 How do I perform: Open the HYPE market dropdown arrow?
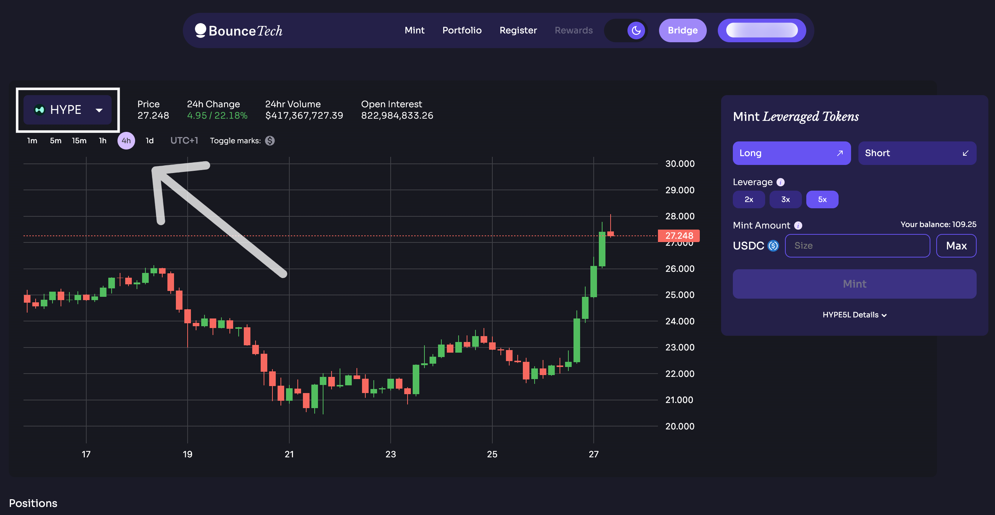(x=99, y=110)
